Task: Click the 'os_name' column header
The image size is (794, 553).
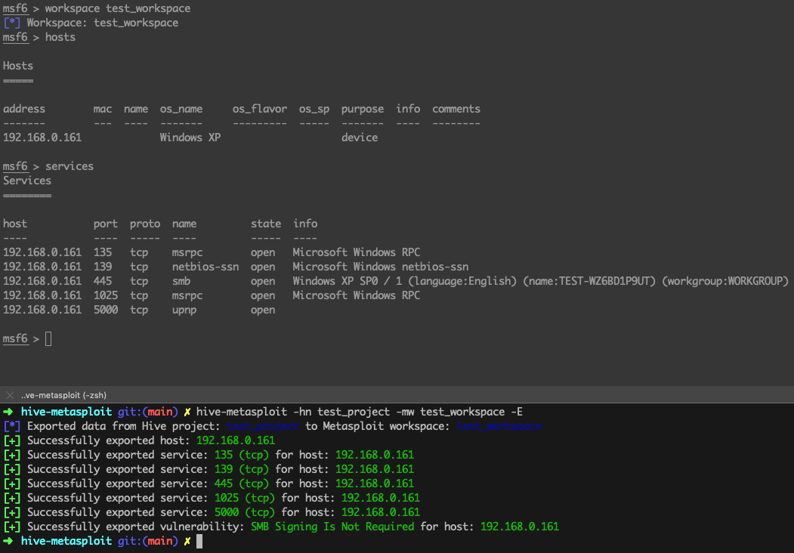Action: [x=181, y=109]
